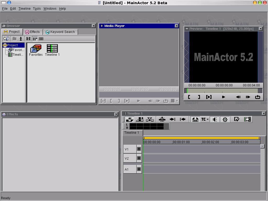Viewport: 268px width, 201px height.
Task: Toggle the audio speaker button in Timeline toolbar
Action: point(215,119)
